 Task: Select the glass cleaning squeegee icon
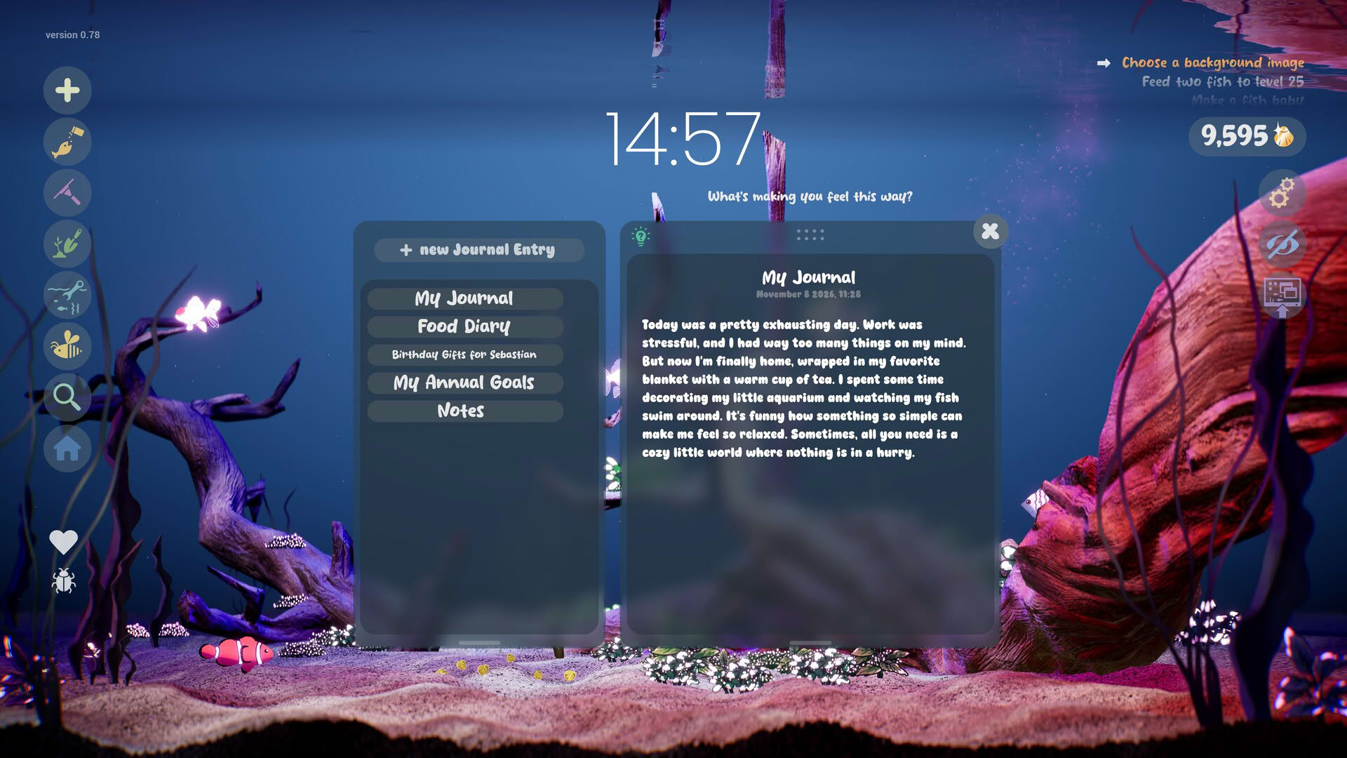(67, 192)
